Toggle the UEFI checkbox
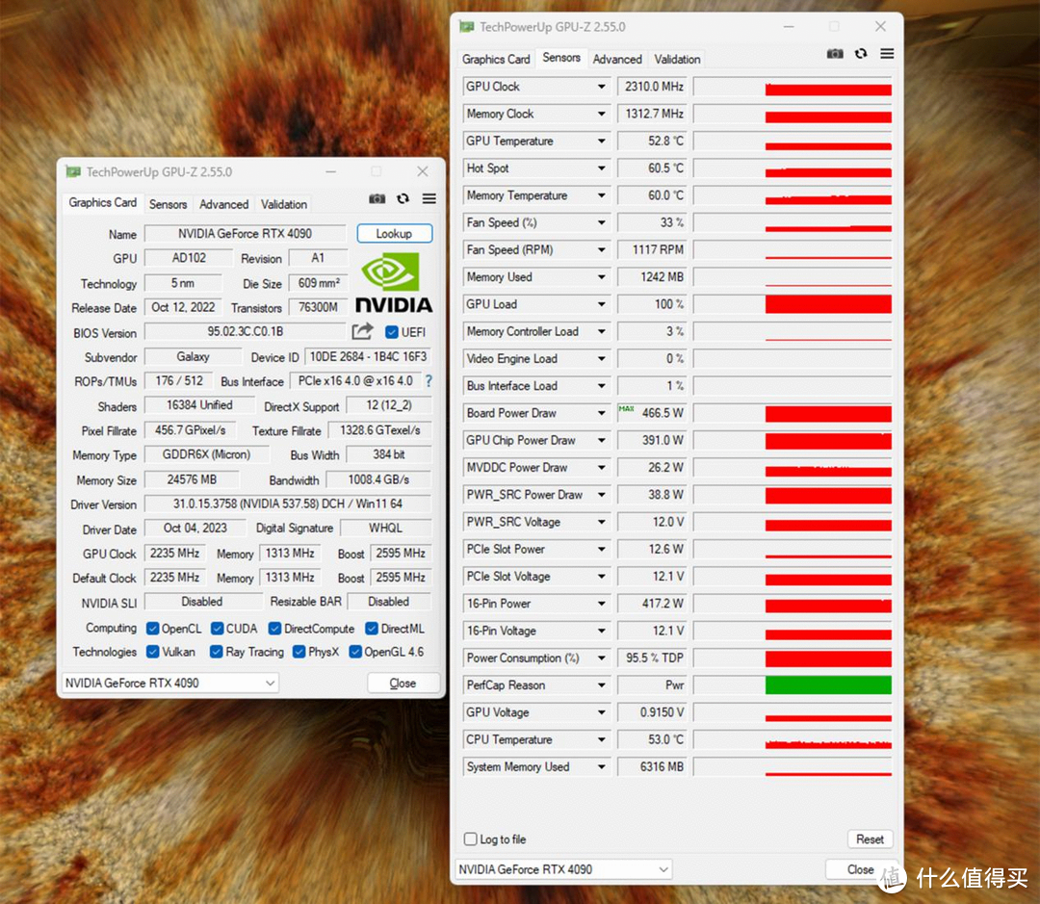The width and height of the screenshot is (1040, 904). click(x=392, y=332)
